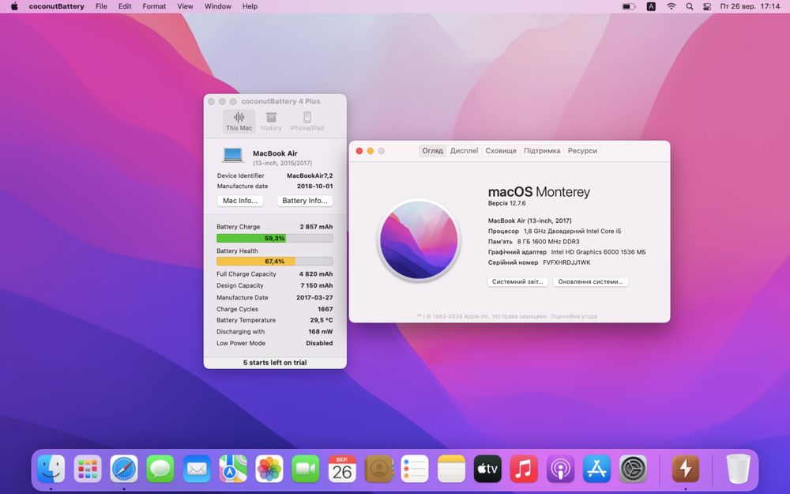Open Wi-Fi menu bar icon
Image resolution: width=790 pixels, height=494 pixels.
671,6
